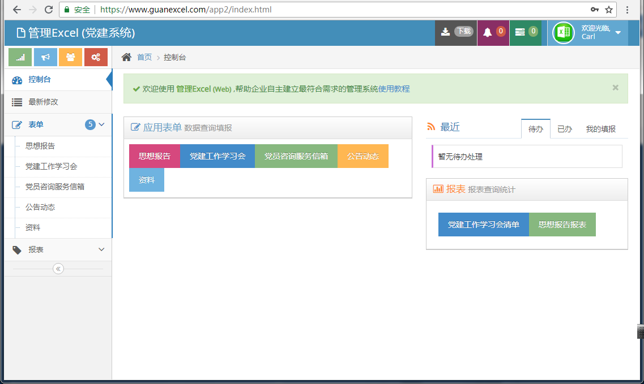The height and width of the screenshot is (384, 644).
Task: Switch to the 已办 tab
Action: click(x=565, y=130)
